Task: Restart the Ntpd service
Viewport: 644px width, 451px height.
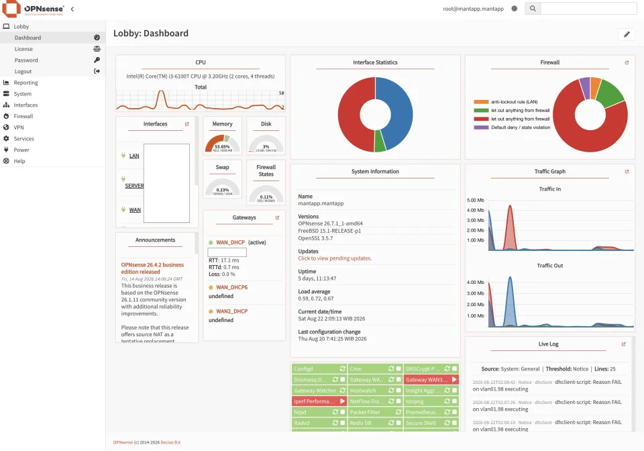Action: 335,412
